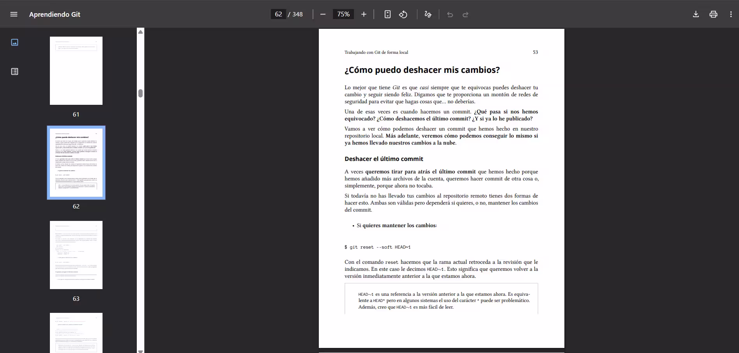The width and height of the screenshot is (739, 353).
Task: Click the thumbnail panel scrollbar
Action: coord(141,94)
